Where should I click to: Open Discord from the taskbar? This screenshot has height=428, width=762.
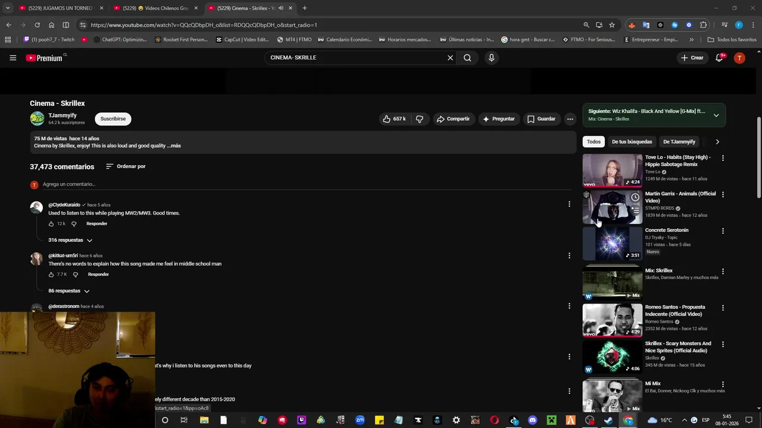[x=532, y=420]
